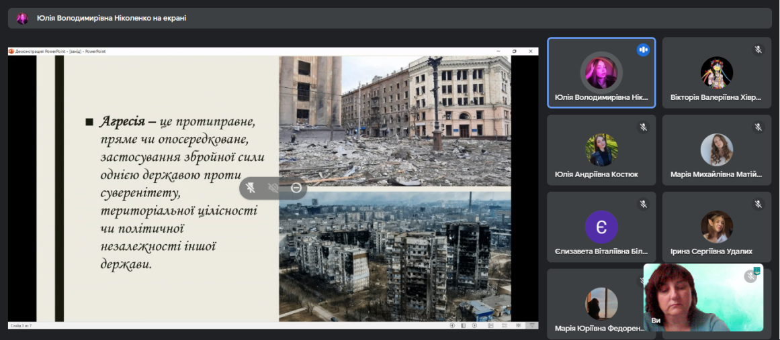This screenshot has width=780, height=340.
Task: Click the 'Слайд 3 из 7' status text
Action: coord(21,326)
